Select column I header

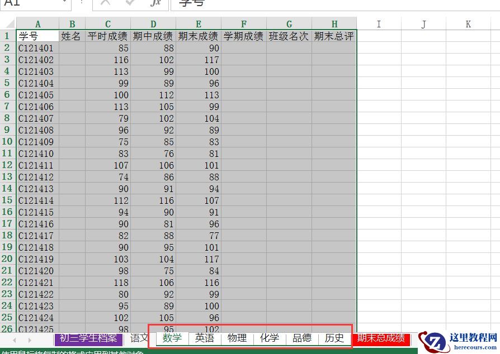pos(379,24)
